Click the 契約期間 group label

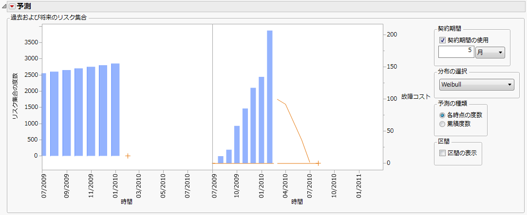click(449, 29)
